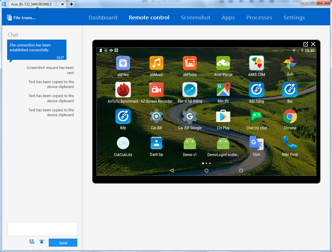This screenshot has width=332, height=252.
Task: Click the Send button
Action: tap(63, 243)
